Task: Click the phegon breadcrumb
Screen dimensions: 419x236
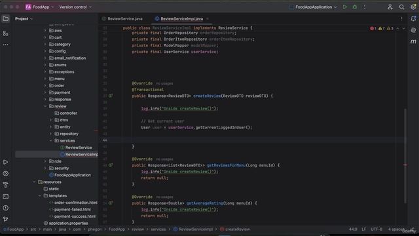Action: click(94, 229)
